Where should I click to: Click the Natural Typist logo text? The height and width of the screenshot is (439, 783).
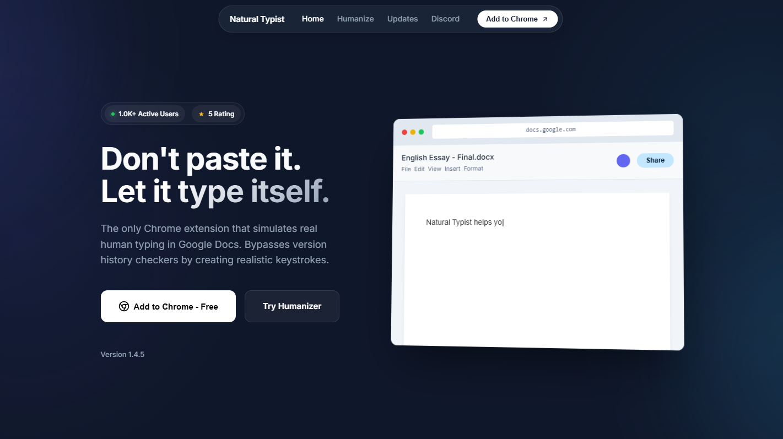click(x=257, y=19)
